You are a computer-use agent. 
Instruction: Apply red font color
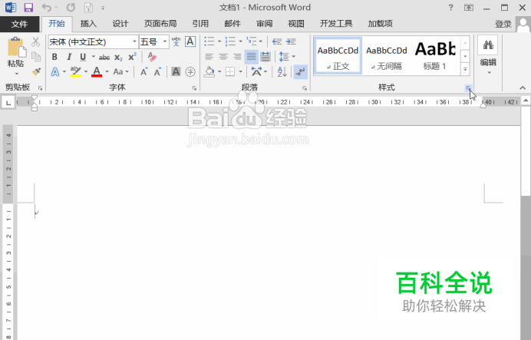[x=97, y=72]
